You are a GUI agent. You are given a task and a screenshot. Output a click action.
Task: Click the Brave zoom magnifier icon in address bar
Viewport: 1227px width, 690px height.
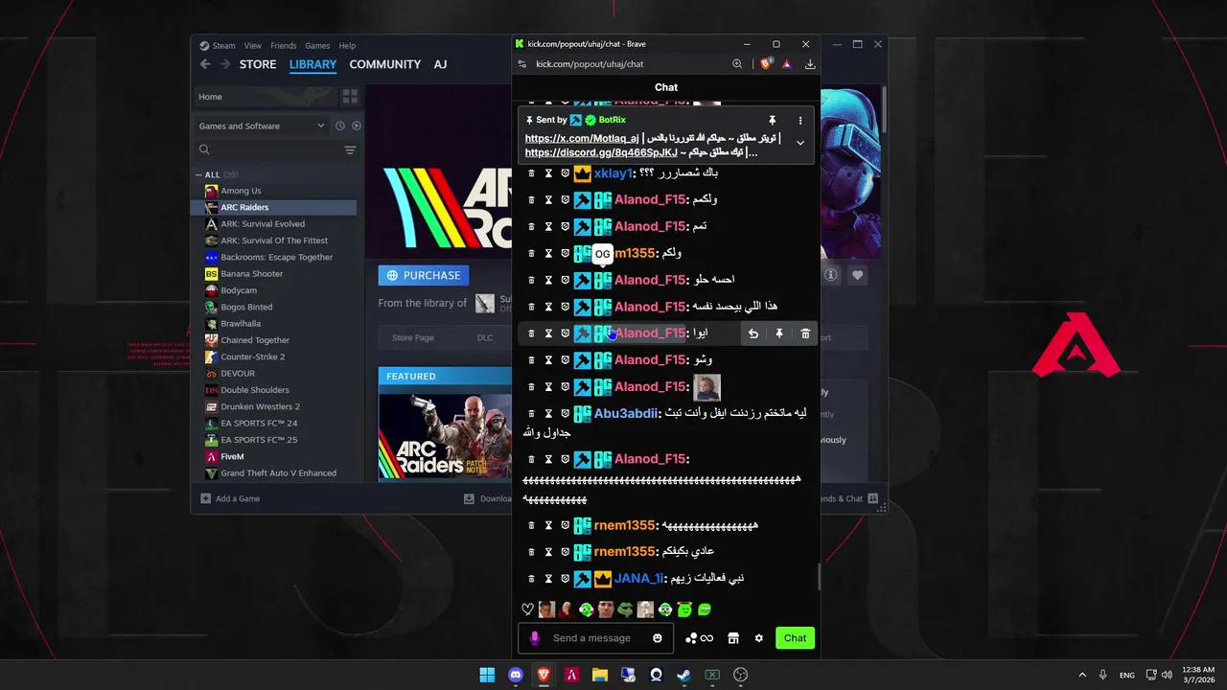(737, 64)
